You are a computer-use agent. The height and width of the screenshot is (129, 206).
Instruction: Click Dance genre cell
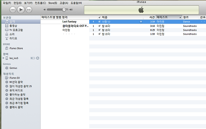[187, 22]
